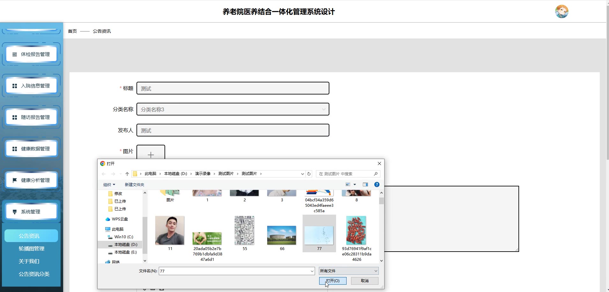Open the 所有文件 file type dropdown

349,271
